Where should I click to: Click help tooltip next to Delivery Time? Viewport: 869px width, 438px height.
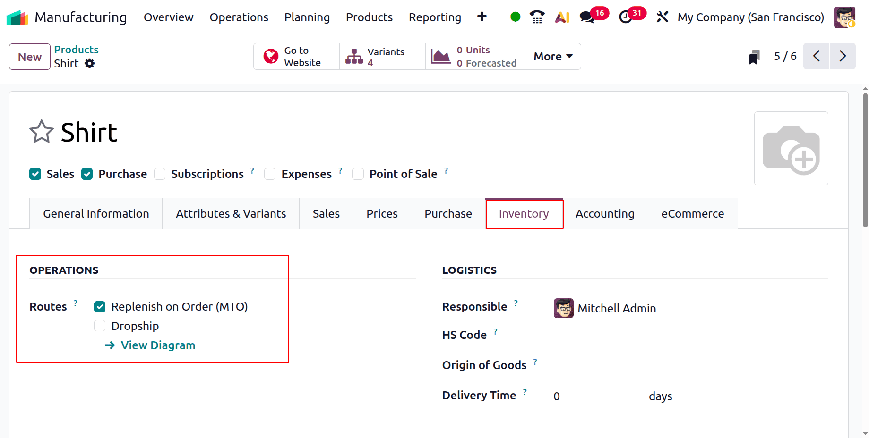[525, 392]
